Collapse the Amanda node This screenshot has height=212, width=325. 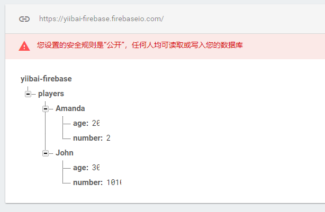[46, 108]
